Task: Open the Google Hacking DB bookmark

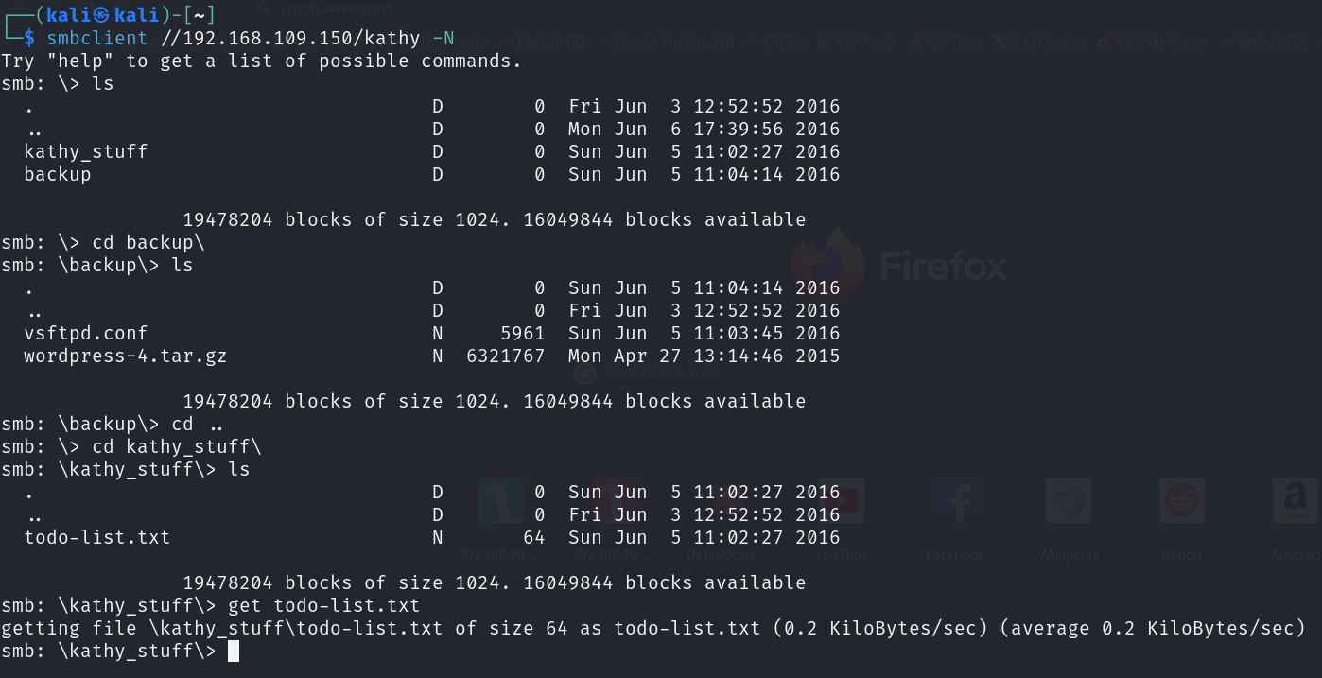Action: (x=664, y=42)
